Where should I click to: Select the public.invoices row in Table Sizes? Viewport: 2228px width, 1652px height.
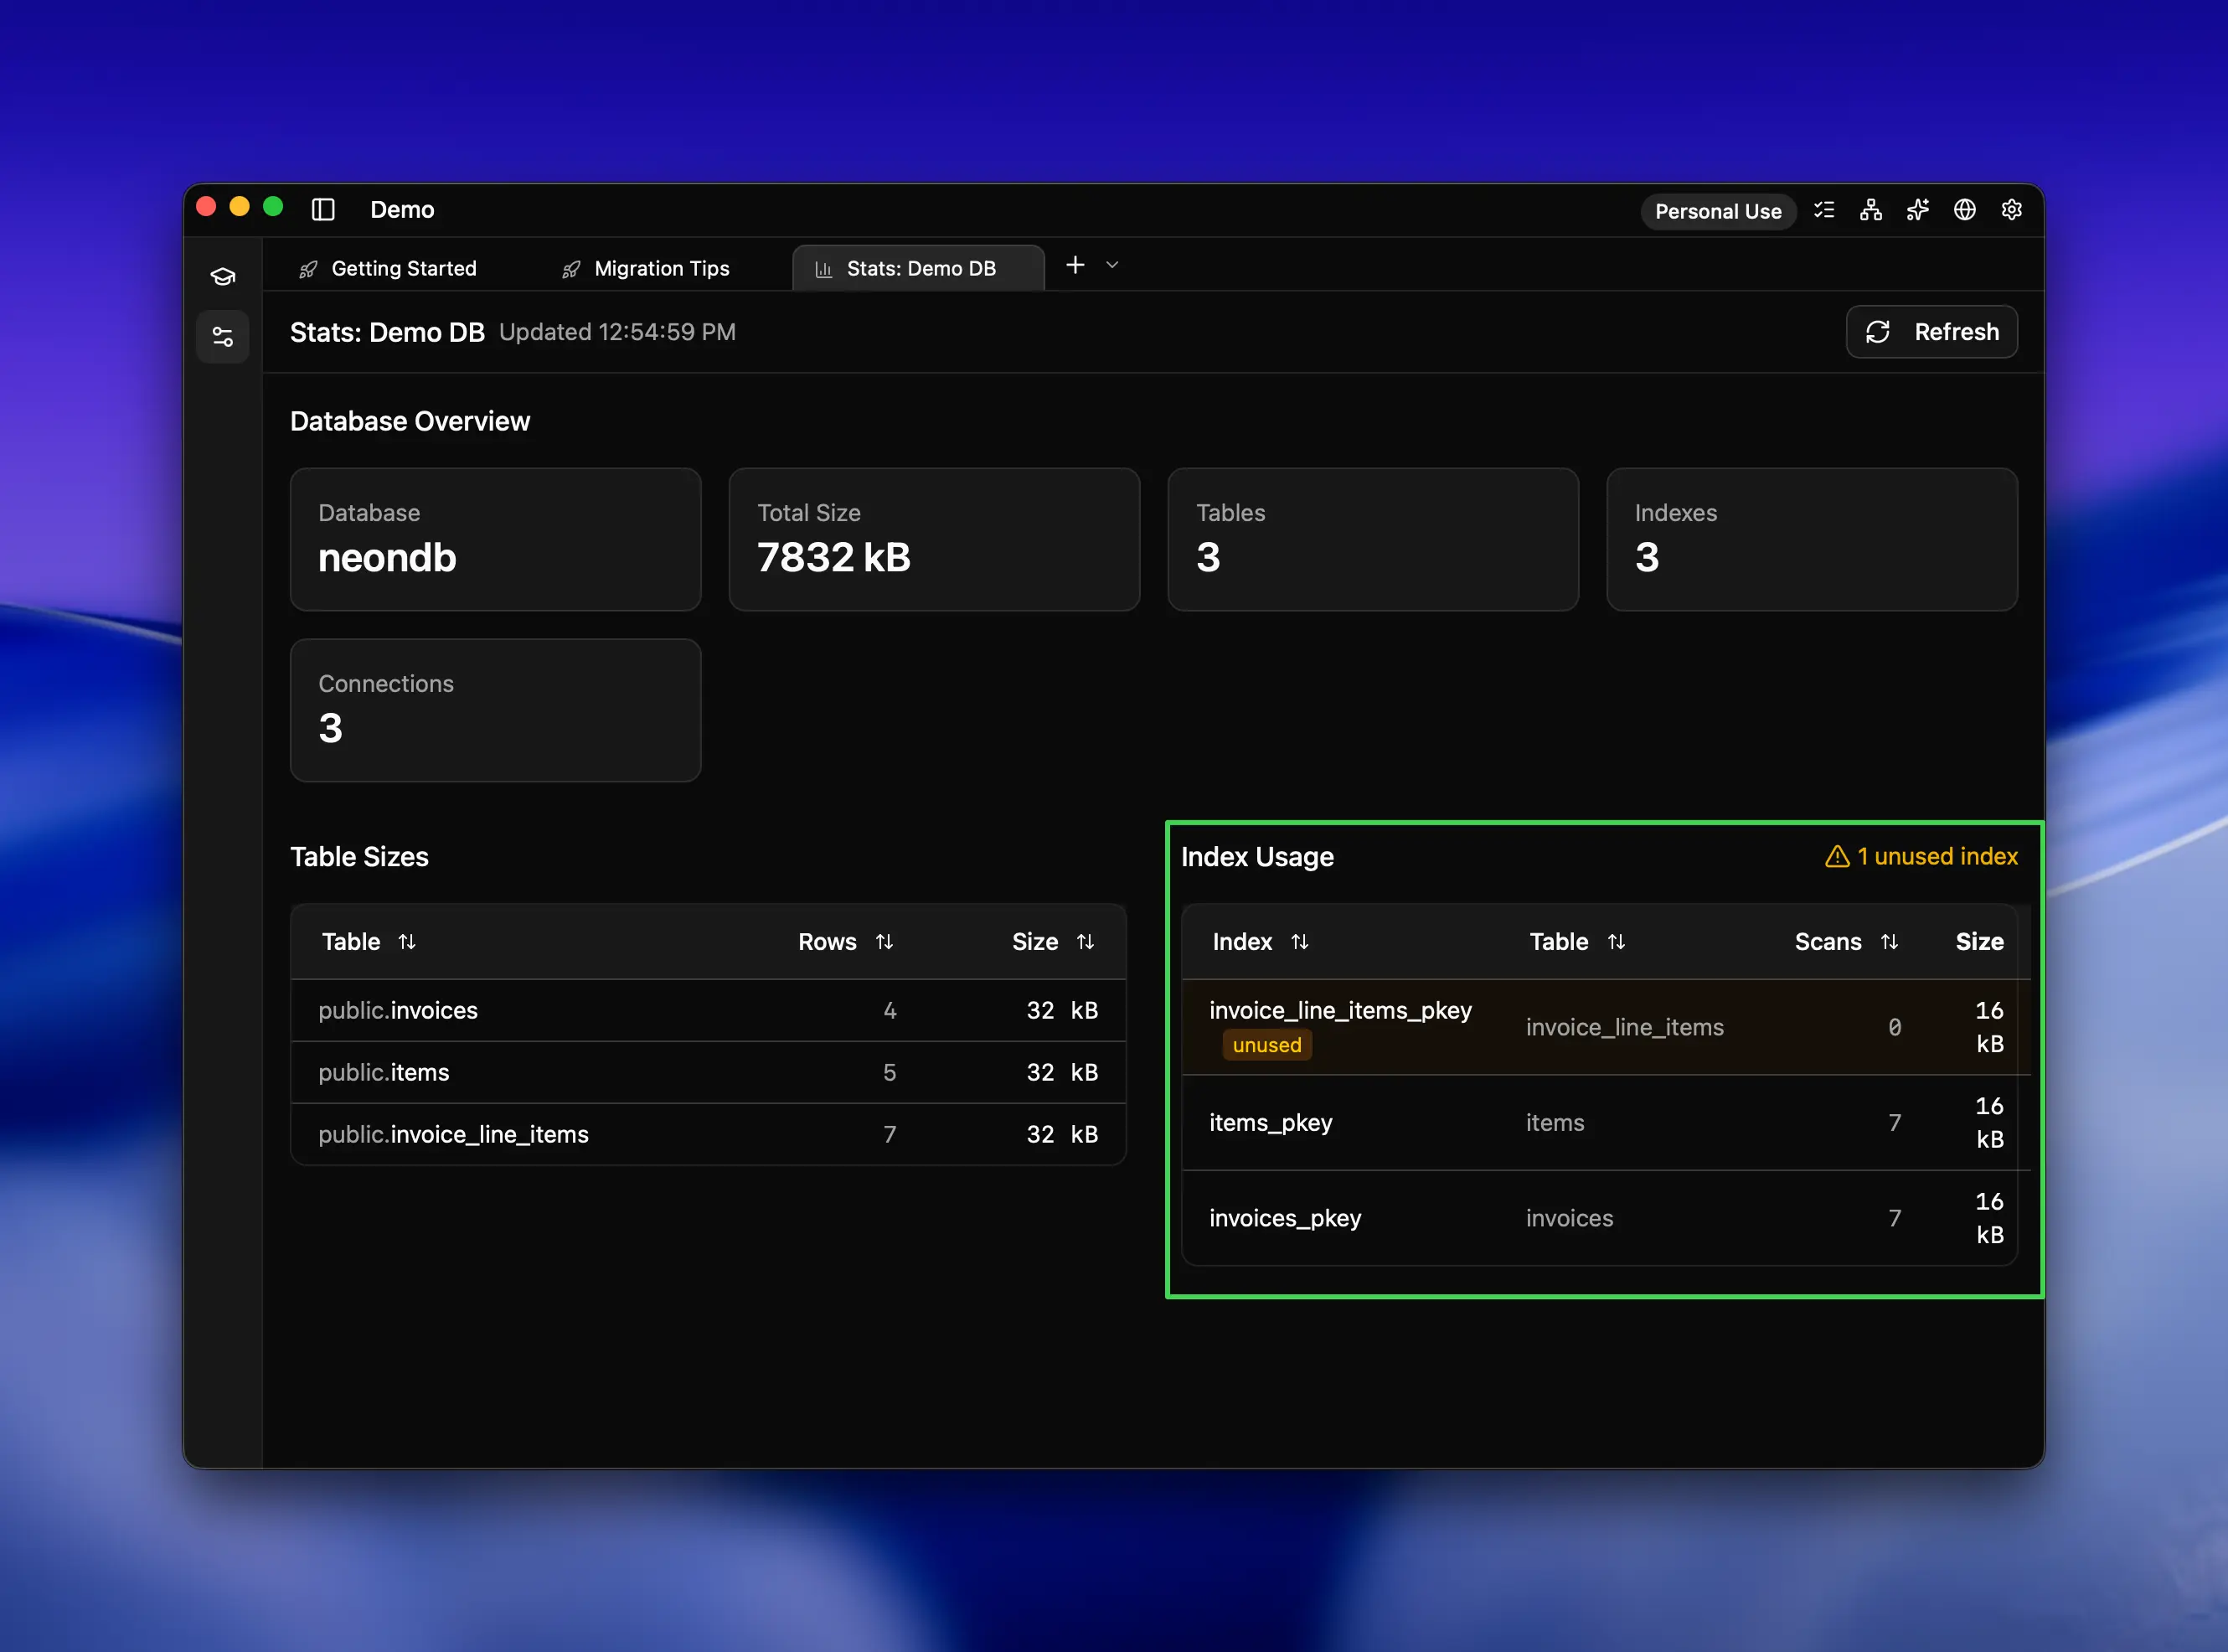coord(398,1010)
